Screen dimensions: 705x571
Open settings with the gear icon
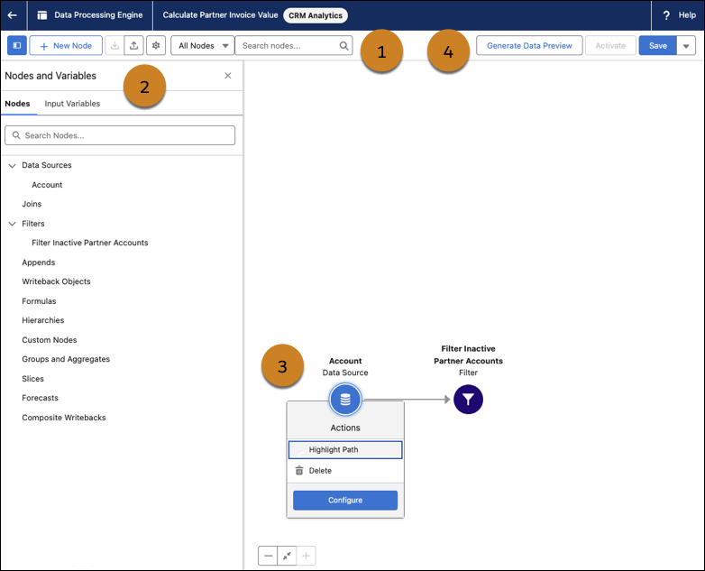click(156, 45)
